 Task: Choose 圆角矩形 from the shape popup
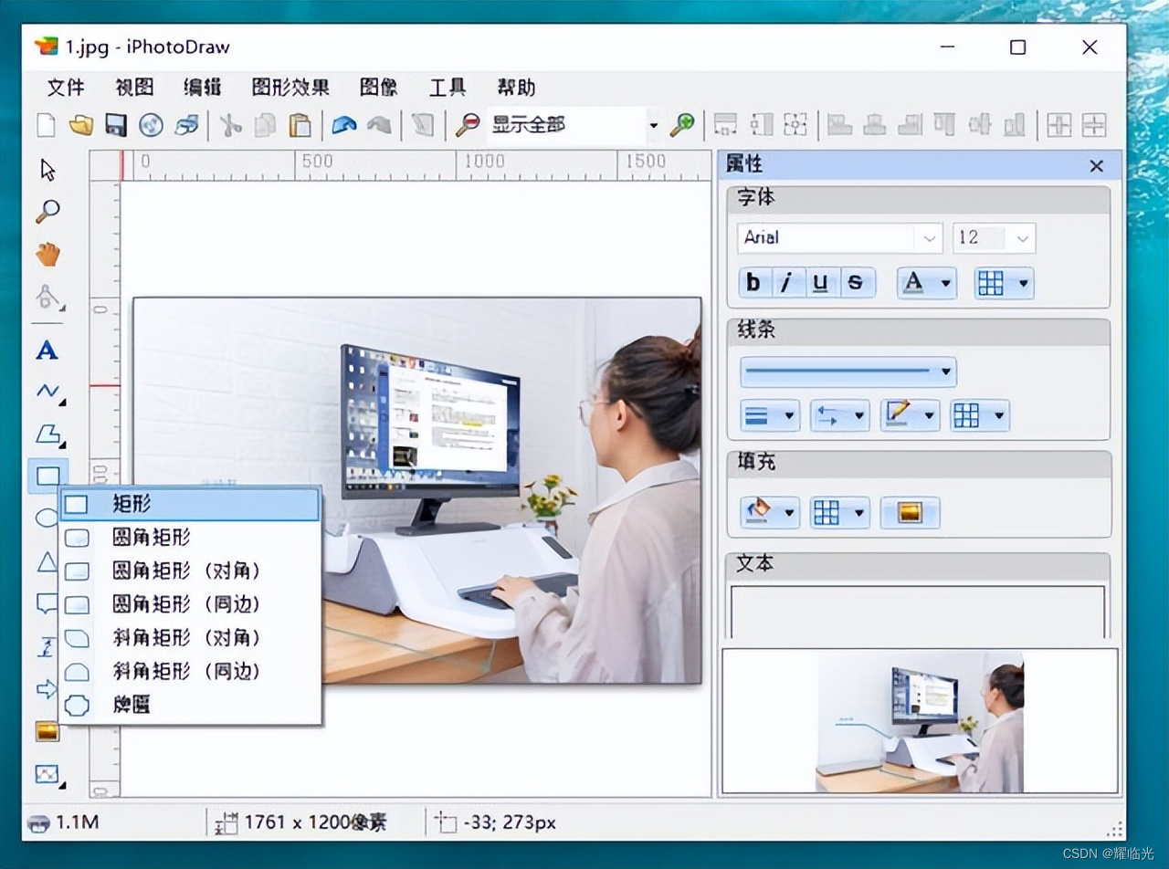pos(190,537)
